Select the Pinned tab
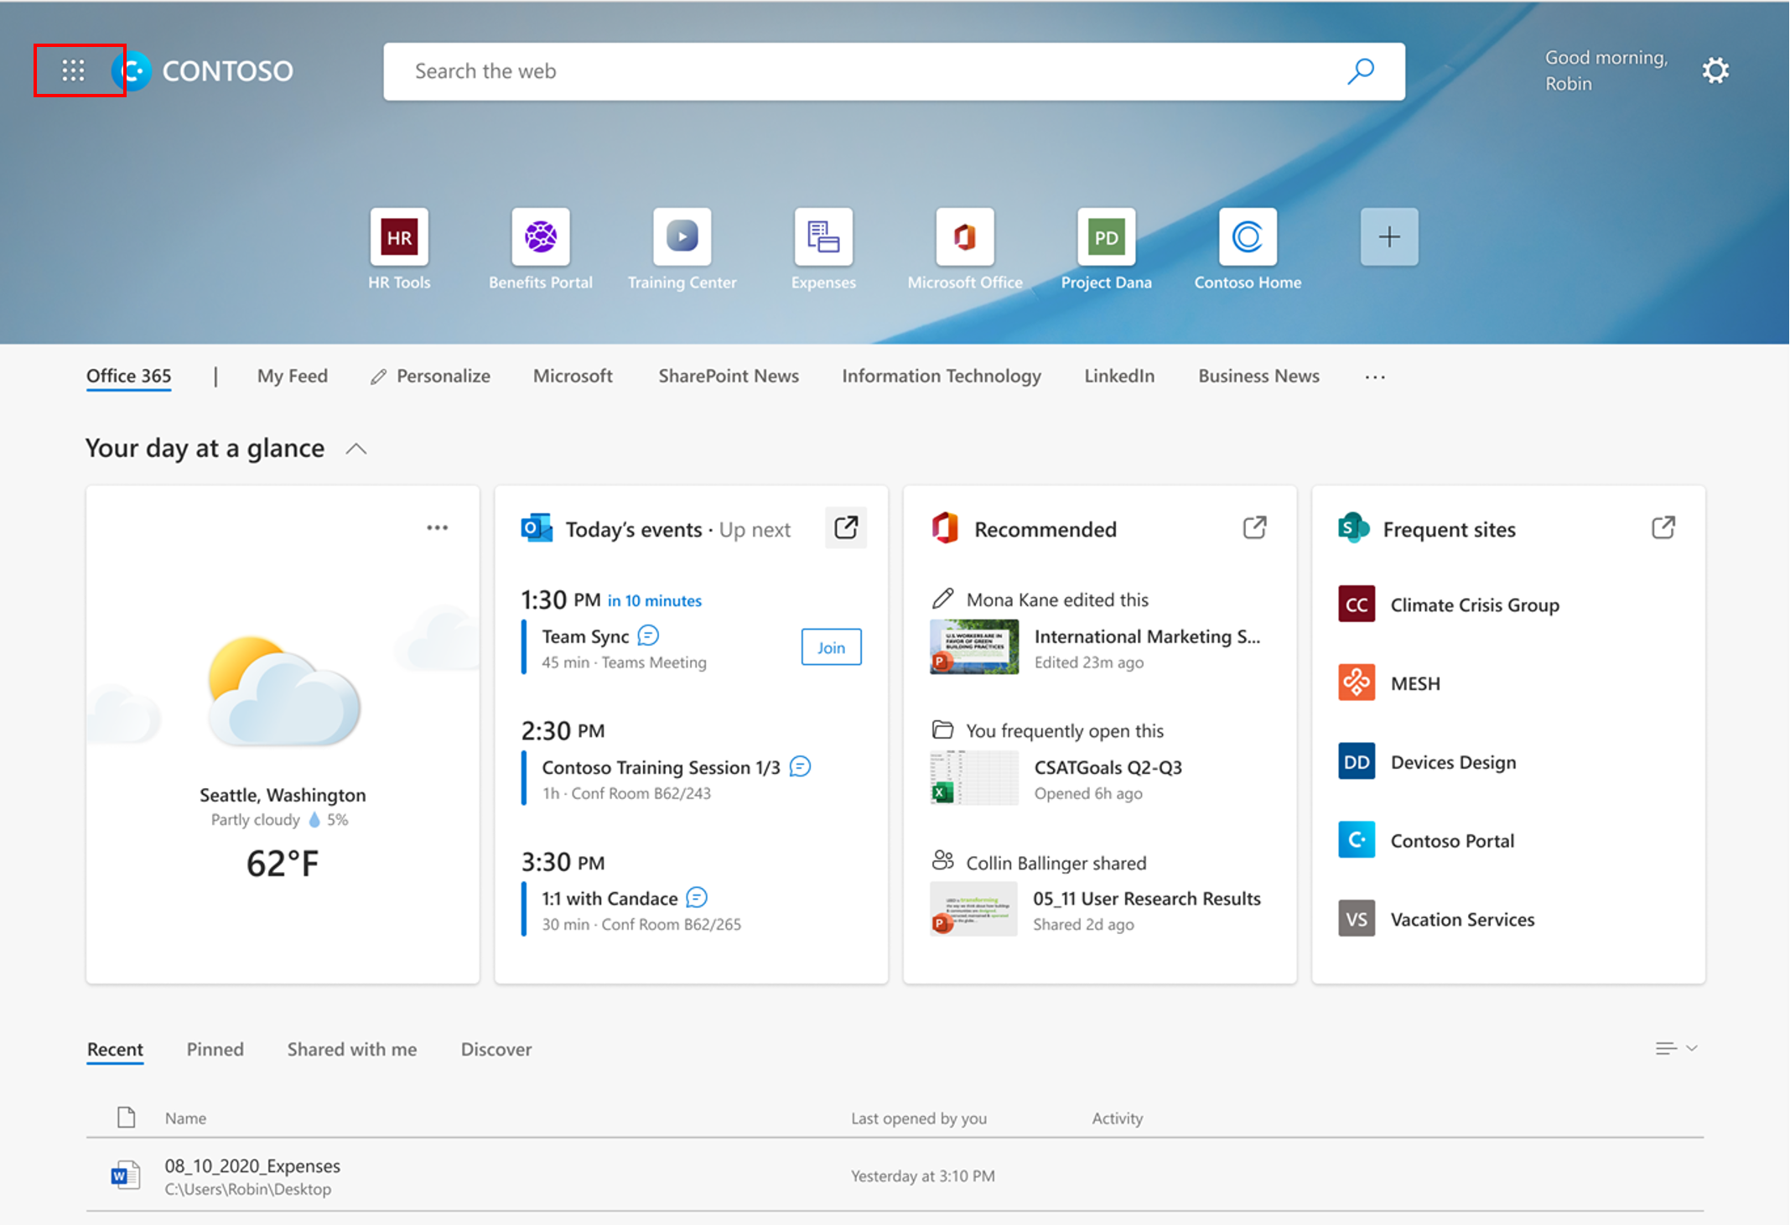The width and height of the screenshot is (1790, 1225). pos(215,1049)
